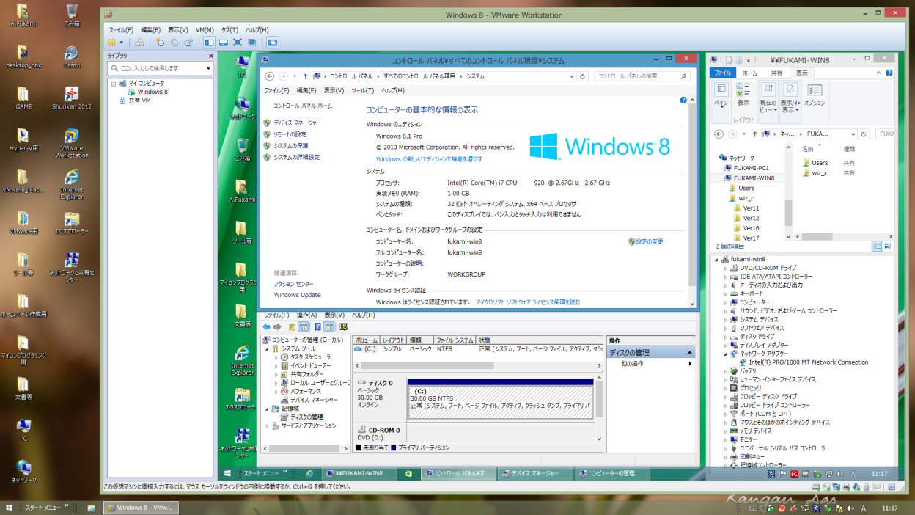Click コントロール パネルの検索 search field

(642, 76)
